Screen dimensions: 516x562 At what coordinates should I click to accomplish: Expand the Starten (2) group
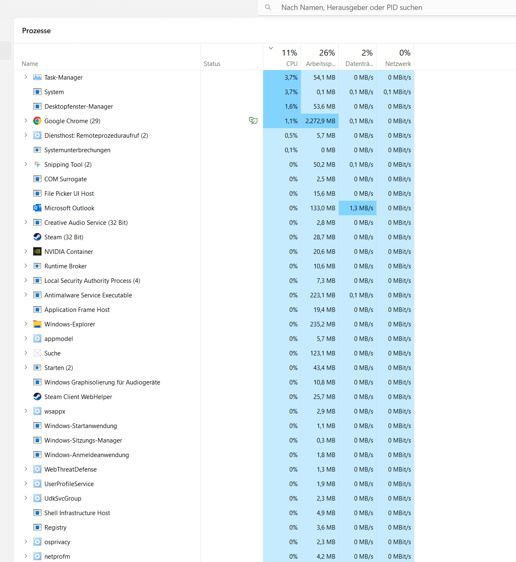[26, 367]
